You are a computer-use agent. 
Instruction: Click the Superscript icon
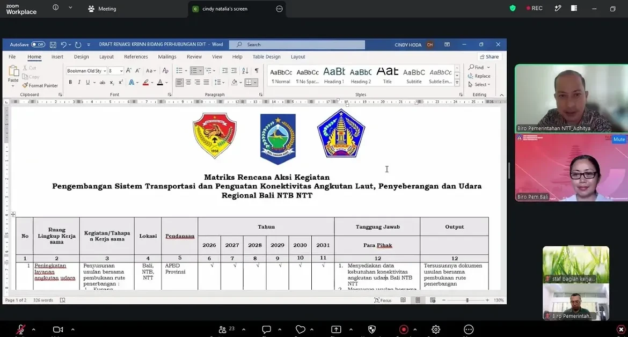[x=121, y=83]
